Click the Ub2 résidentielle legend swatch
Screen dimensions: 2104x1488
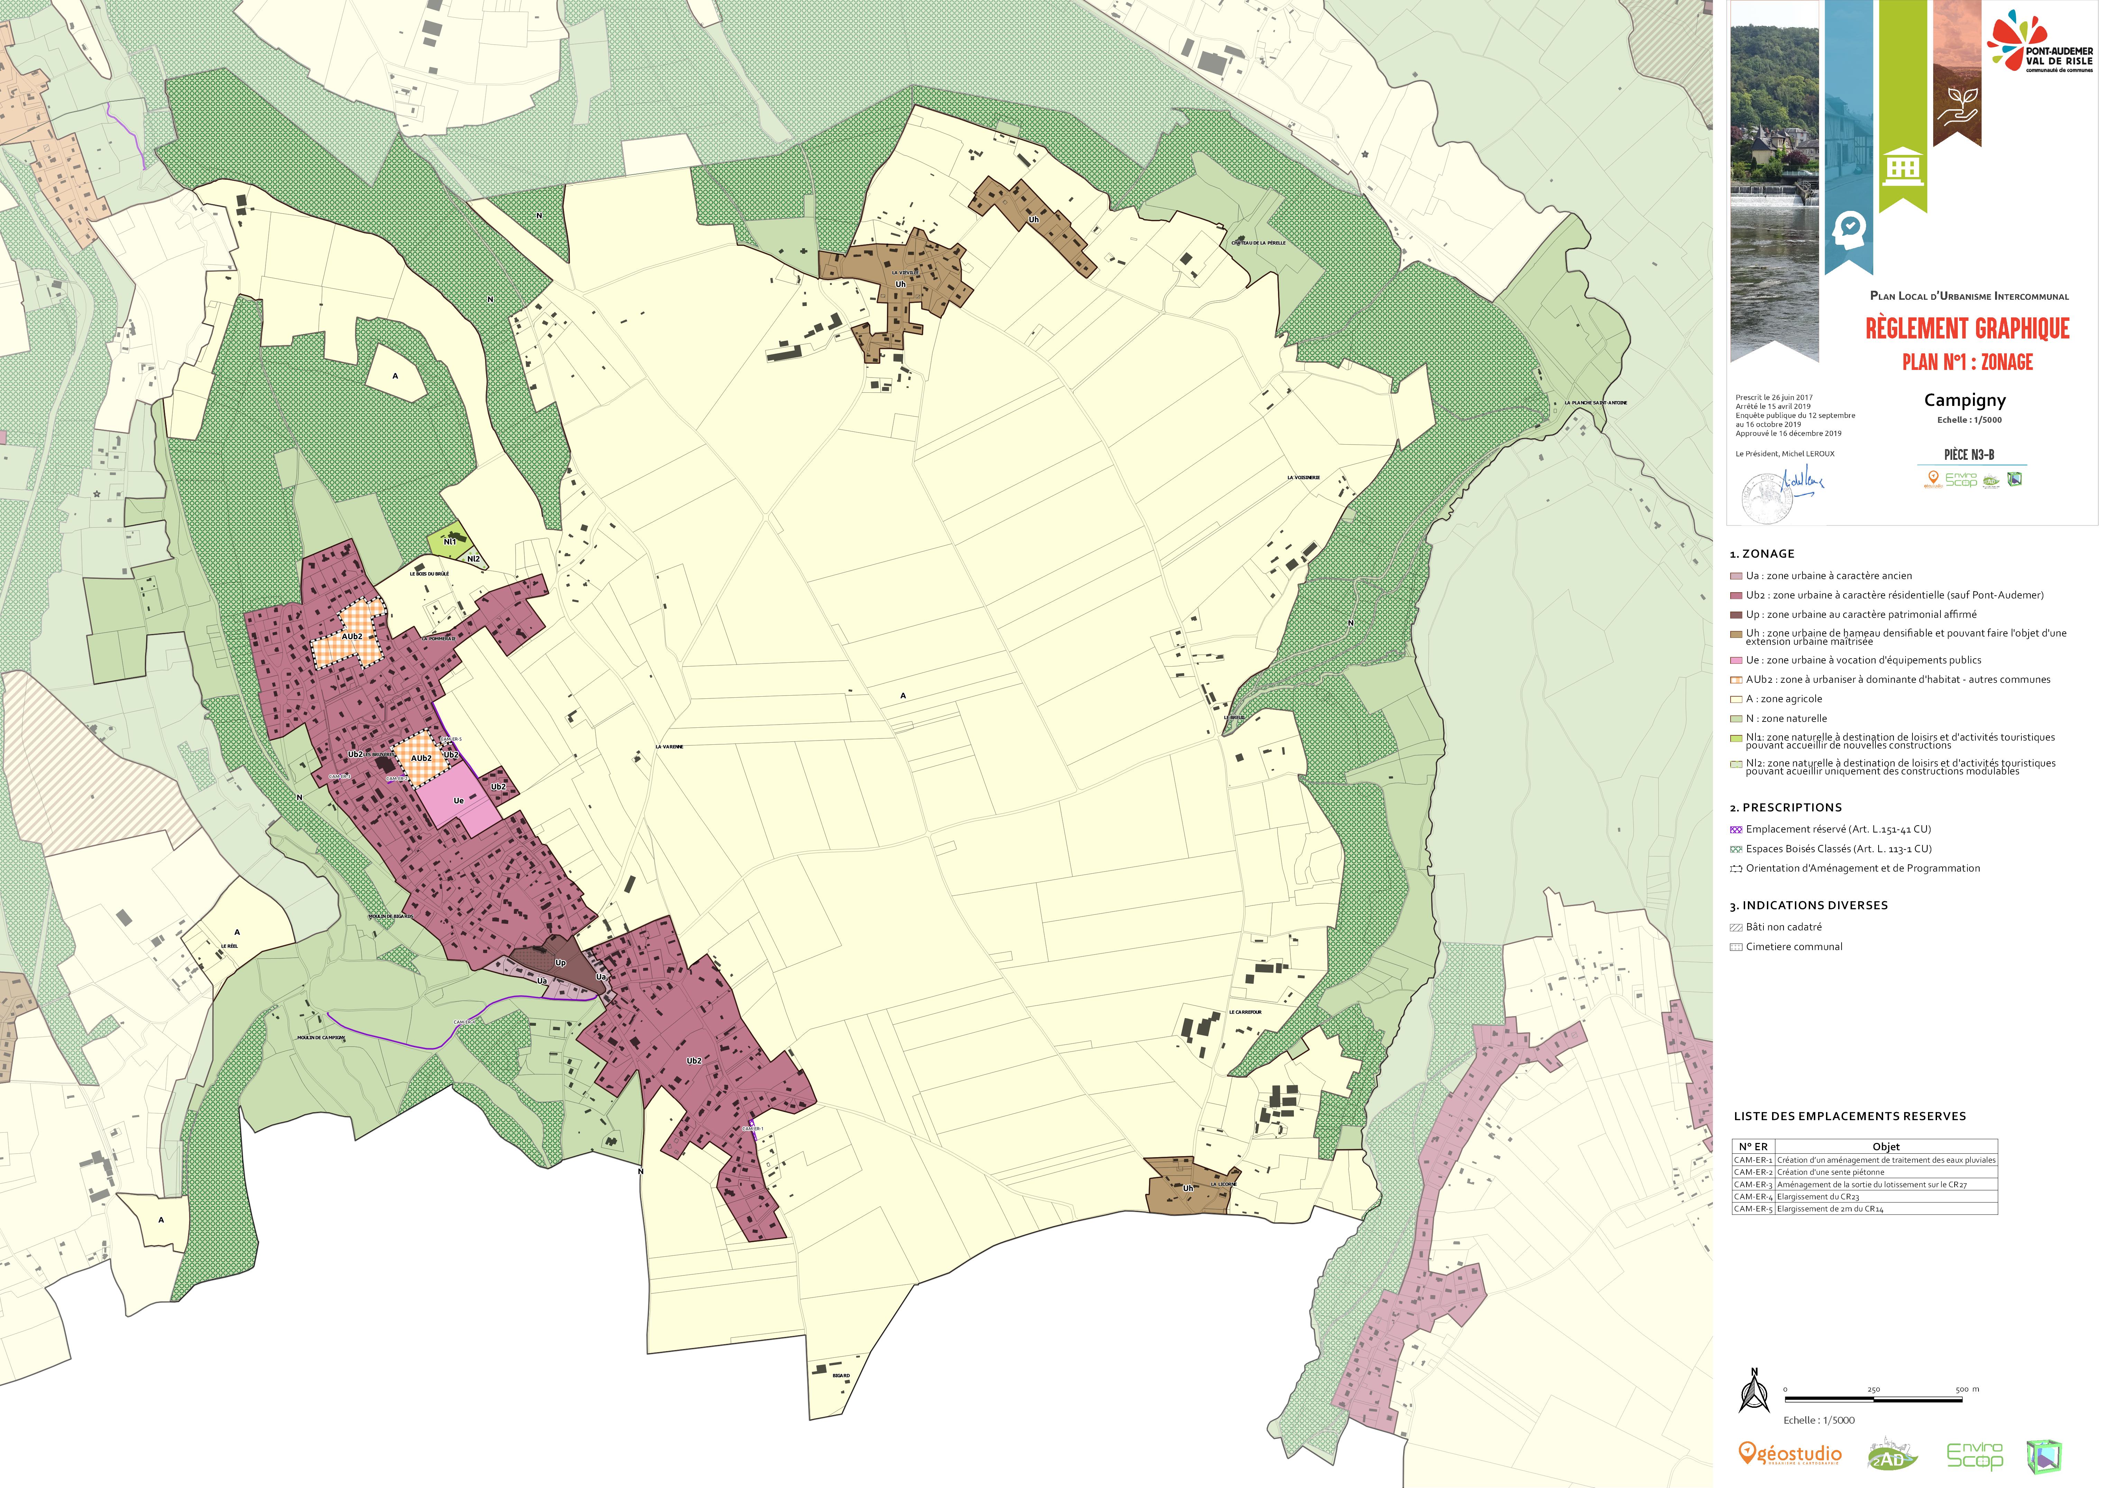[x=1736, y=596]
